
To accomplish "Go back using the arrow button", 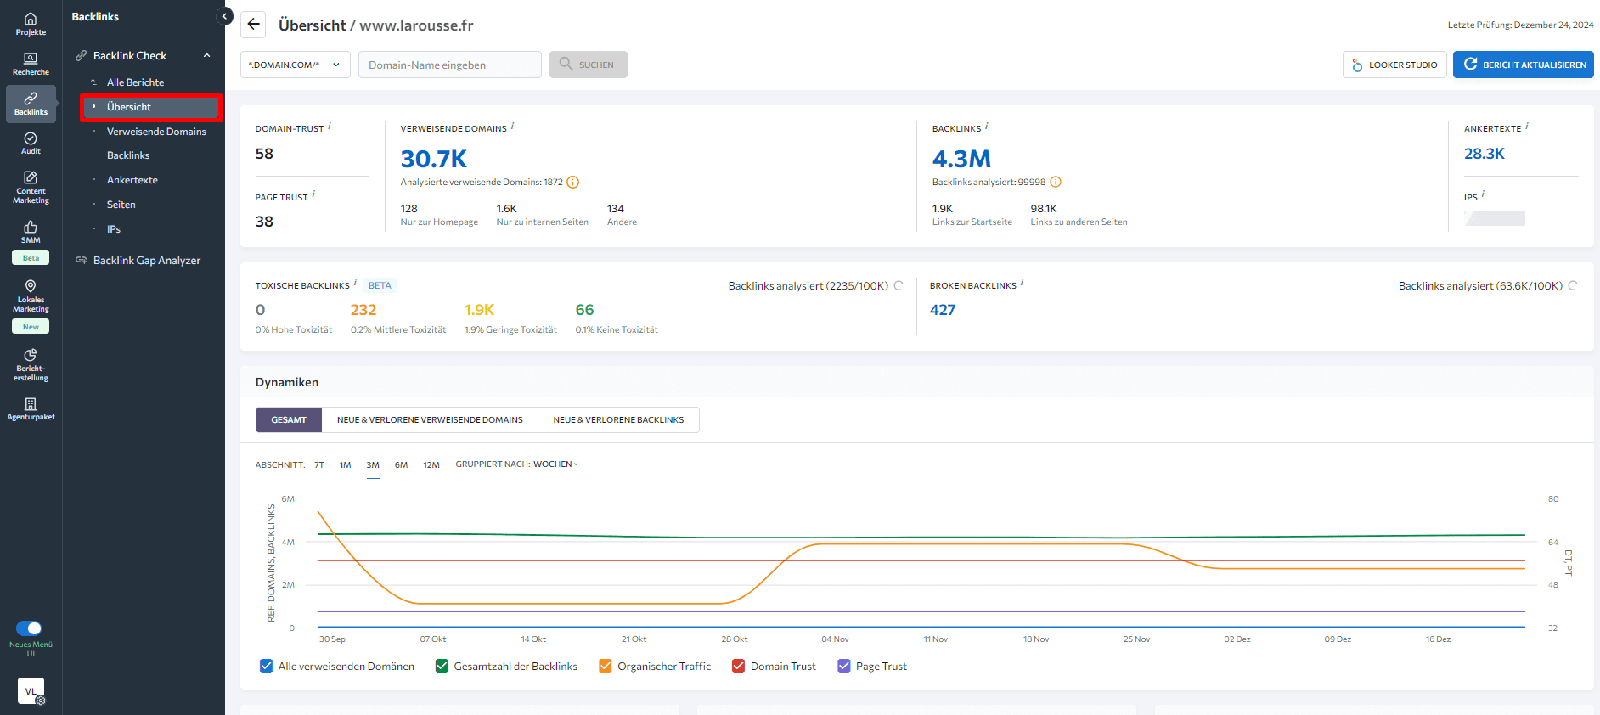I will [253, 25].
